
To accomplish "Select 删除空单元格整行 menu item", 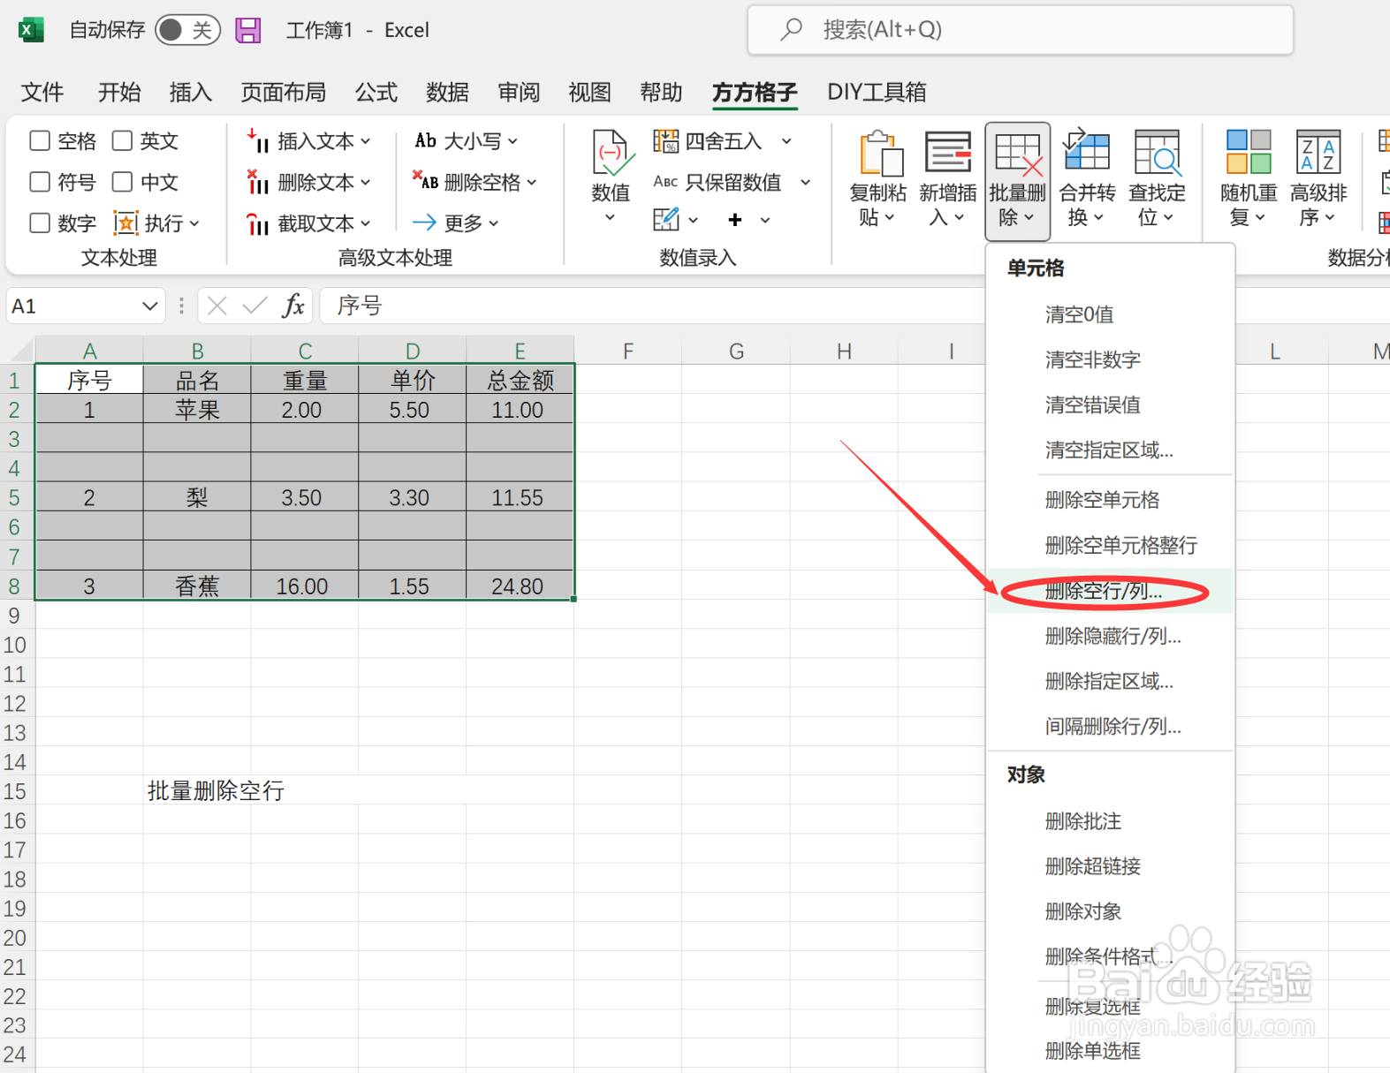I will [x=1111, y=545].
